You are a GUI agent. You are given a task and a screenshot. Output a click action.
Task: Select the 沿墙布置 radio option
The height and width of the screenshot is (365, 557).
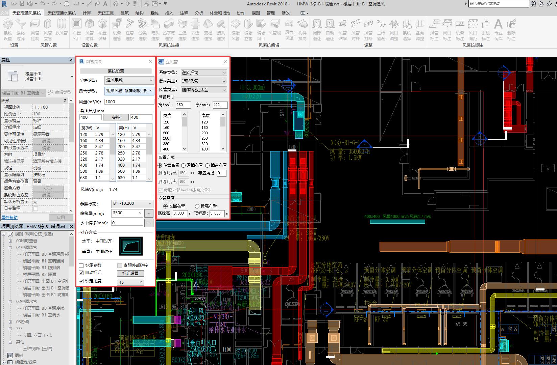[184, 165]
